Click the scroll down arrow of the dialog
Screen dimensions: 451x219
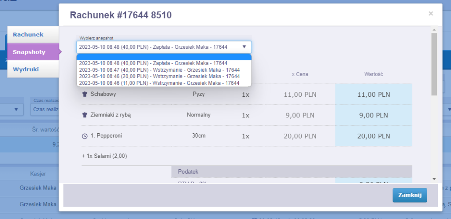(x=434, y=179)
